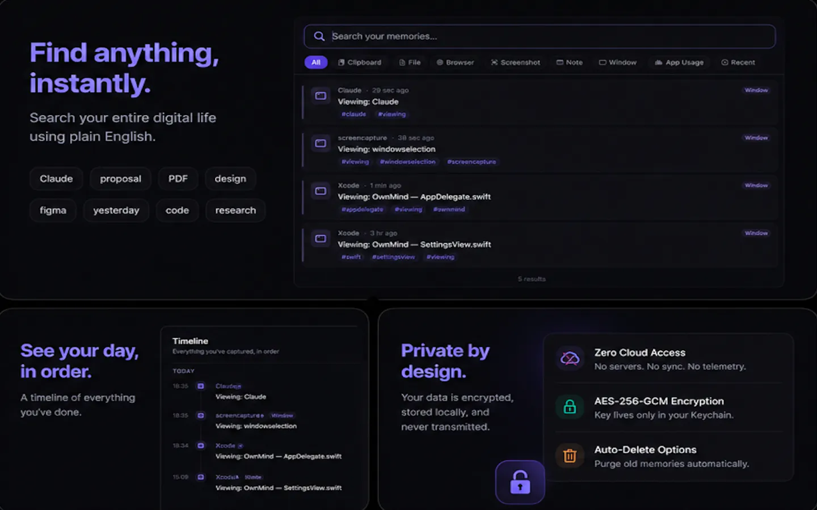Select the #appdelegate tag
Image resolution: width=817 pixels, height=510 pixels.
click(362, 209)
